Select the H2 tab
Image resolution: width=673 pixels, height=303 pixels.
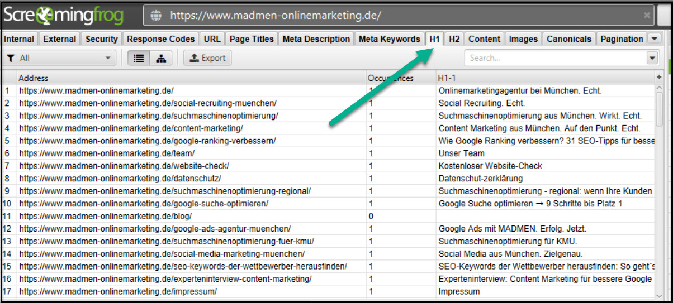pos(454,39)
